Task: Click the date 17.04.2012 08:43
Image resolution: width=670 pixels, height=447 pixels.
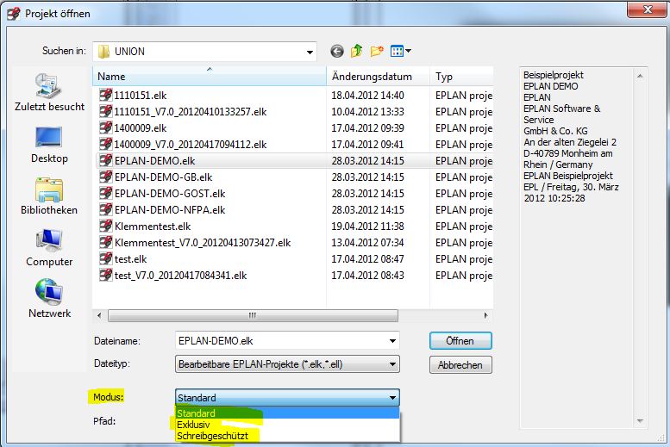Action: coord(367,276)
